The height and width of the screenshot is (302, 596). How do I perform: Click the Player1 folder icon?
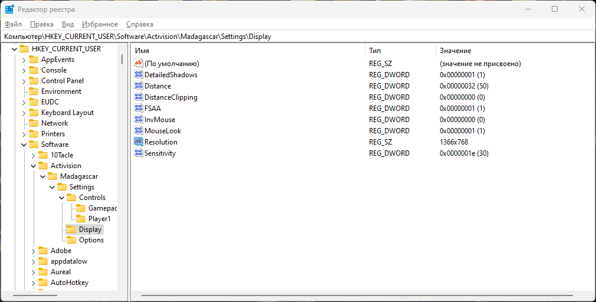[81, 219]
